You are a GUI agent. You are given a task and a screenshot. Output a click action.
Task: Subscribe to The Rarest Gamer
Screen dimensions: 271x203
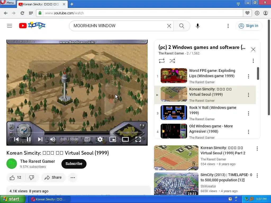tap(74, 164)
